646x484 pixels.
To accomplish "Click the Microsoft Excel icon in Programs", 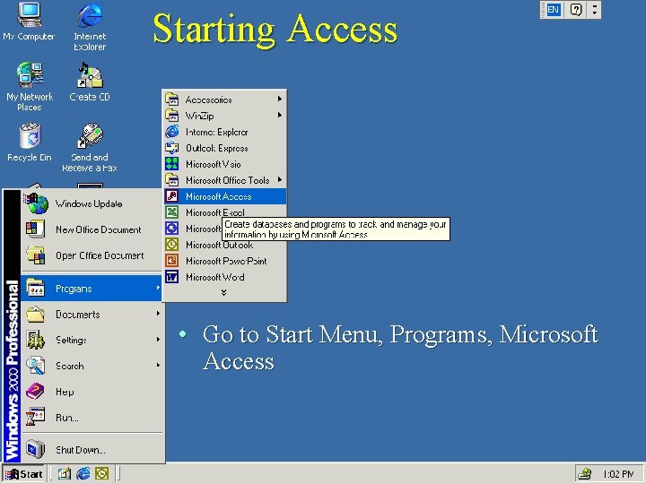I will [171, 212].
